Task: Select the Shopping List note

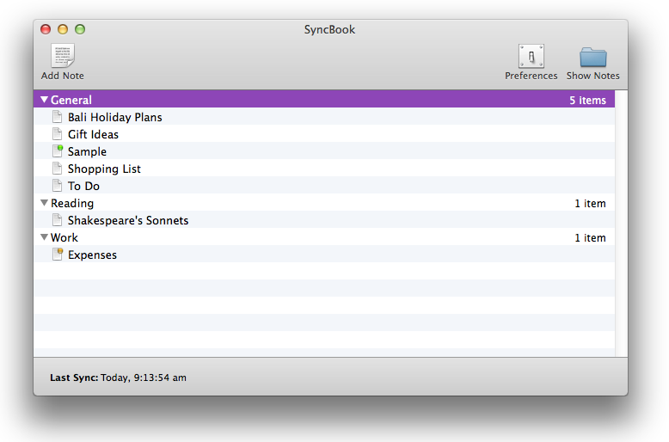Action: (324, 168)
